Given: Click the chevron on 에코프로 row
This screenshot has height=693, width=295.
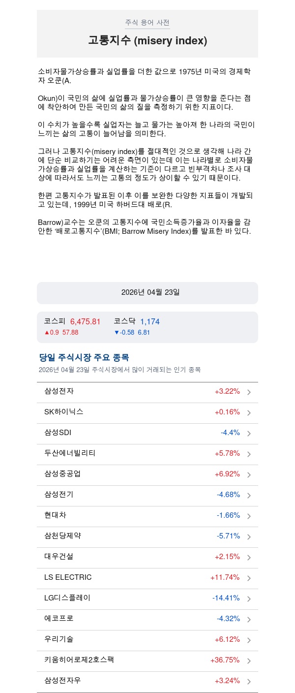Looking at the screenshot, I should tap(249, 620).
